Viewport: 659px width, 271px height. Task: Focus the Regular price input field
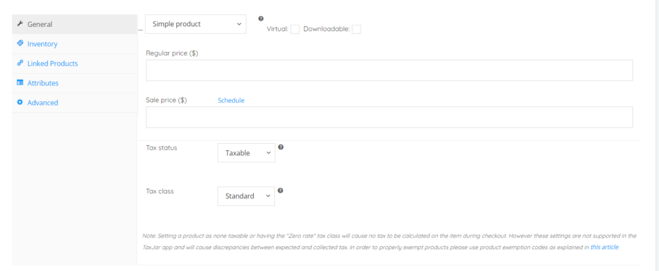tap(389, 71)
